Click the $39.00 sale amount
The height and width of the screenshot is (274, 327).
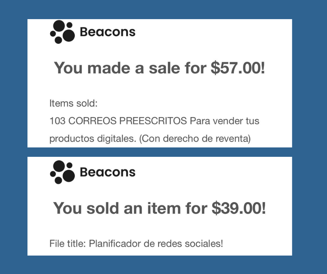click(x=239, y=208)
